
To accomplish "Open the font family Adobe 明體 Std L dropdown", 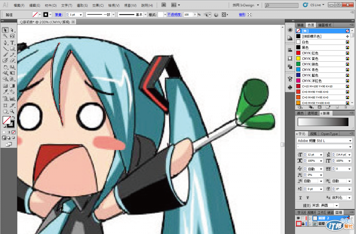I will pyautogui.click(x=350, y=141).
